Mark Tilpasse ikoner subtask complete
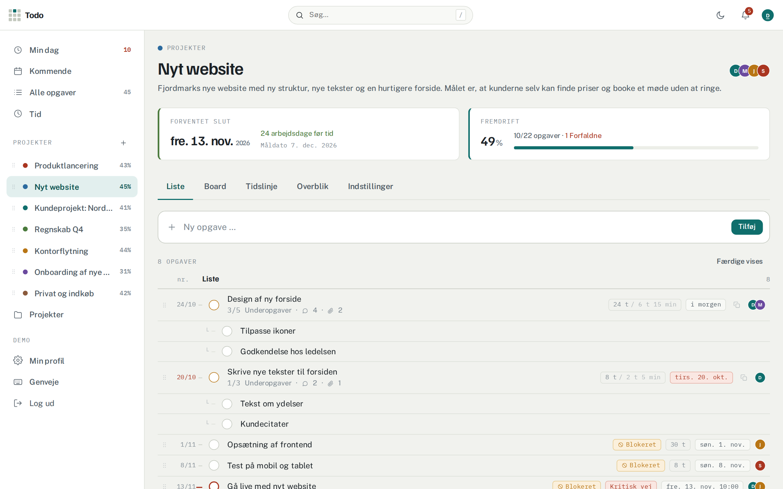Screen dimensions: 783x489 pyautogui.click(x=227, y=331)
